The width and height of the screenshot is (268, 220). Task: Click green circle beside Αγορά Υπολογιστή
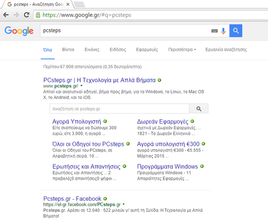(x=105, y=121)
